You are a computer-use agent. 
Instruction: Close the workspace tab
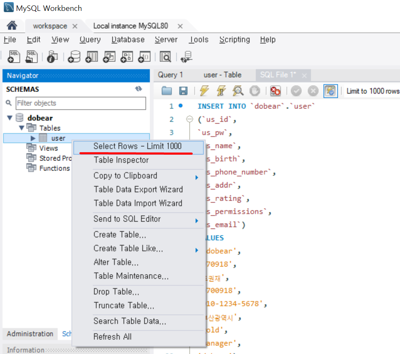[75, 26]
